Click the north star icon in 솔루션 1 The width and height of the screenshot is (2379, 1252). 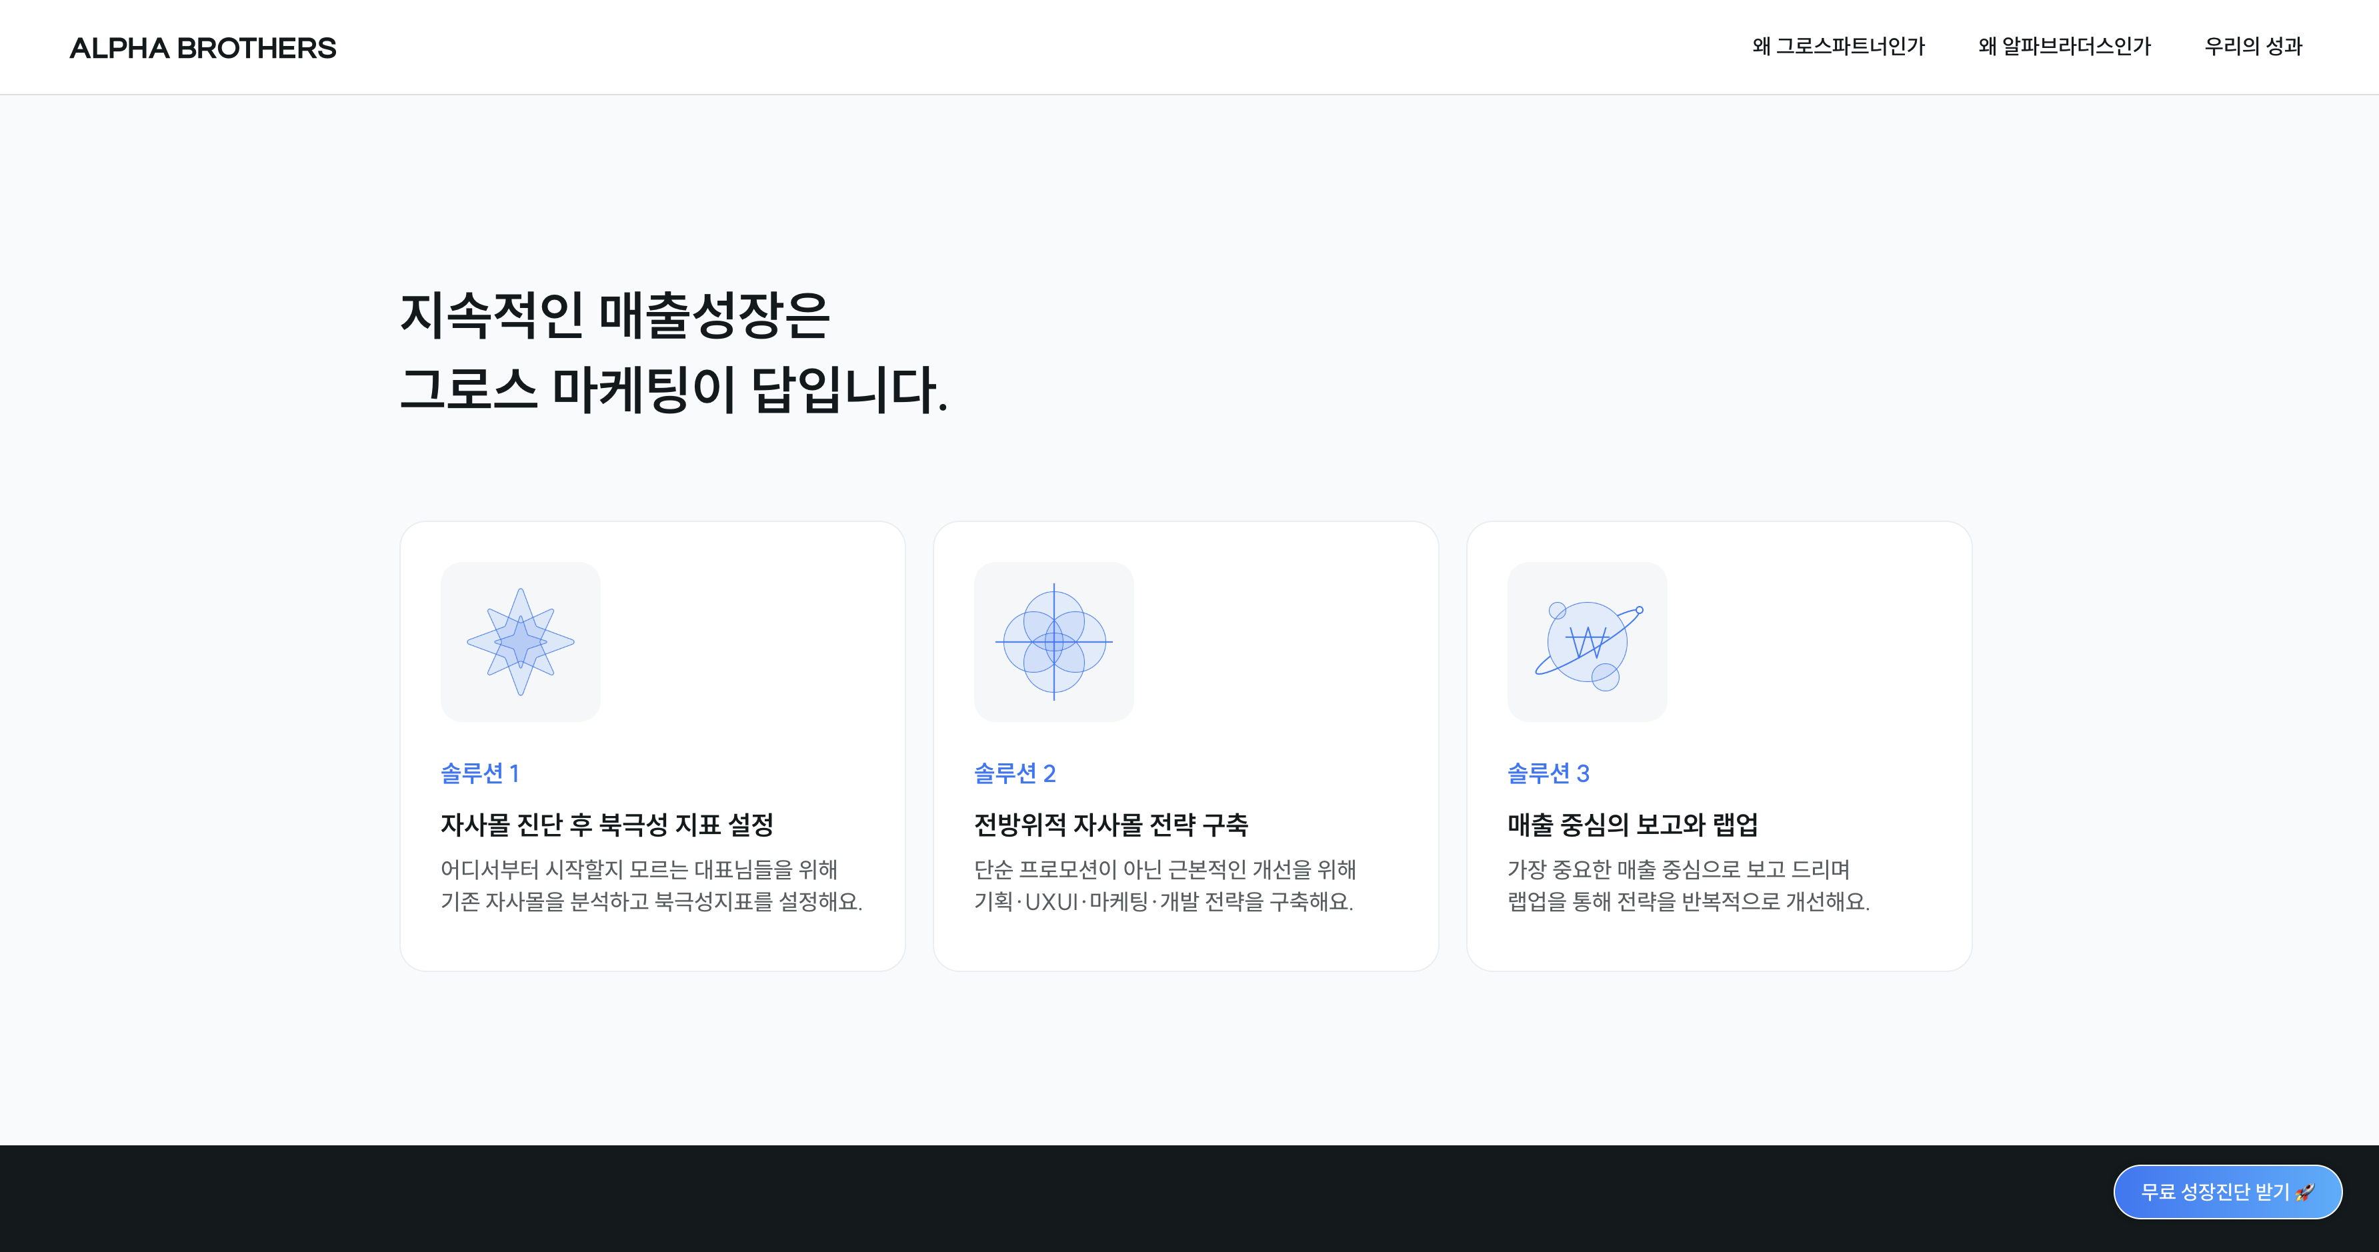(521, 642)
